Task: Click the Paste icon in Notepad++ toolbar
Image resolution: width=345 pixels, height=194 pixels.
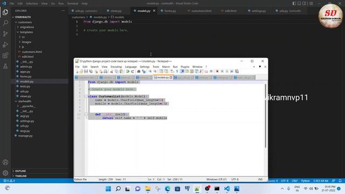Action: coord(121,71)
